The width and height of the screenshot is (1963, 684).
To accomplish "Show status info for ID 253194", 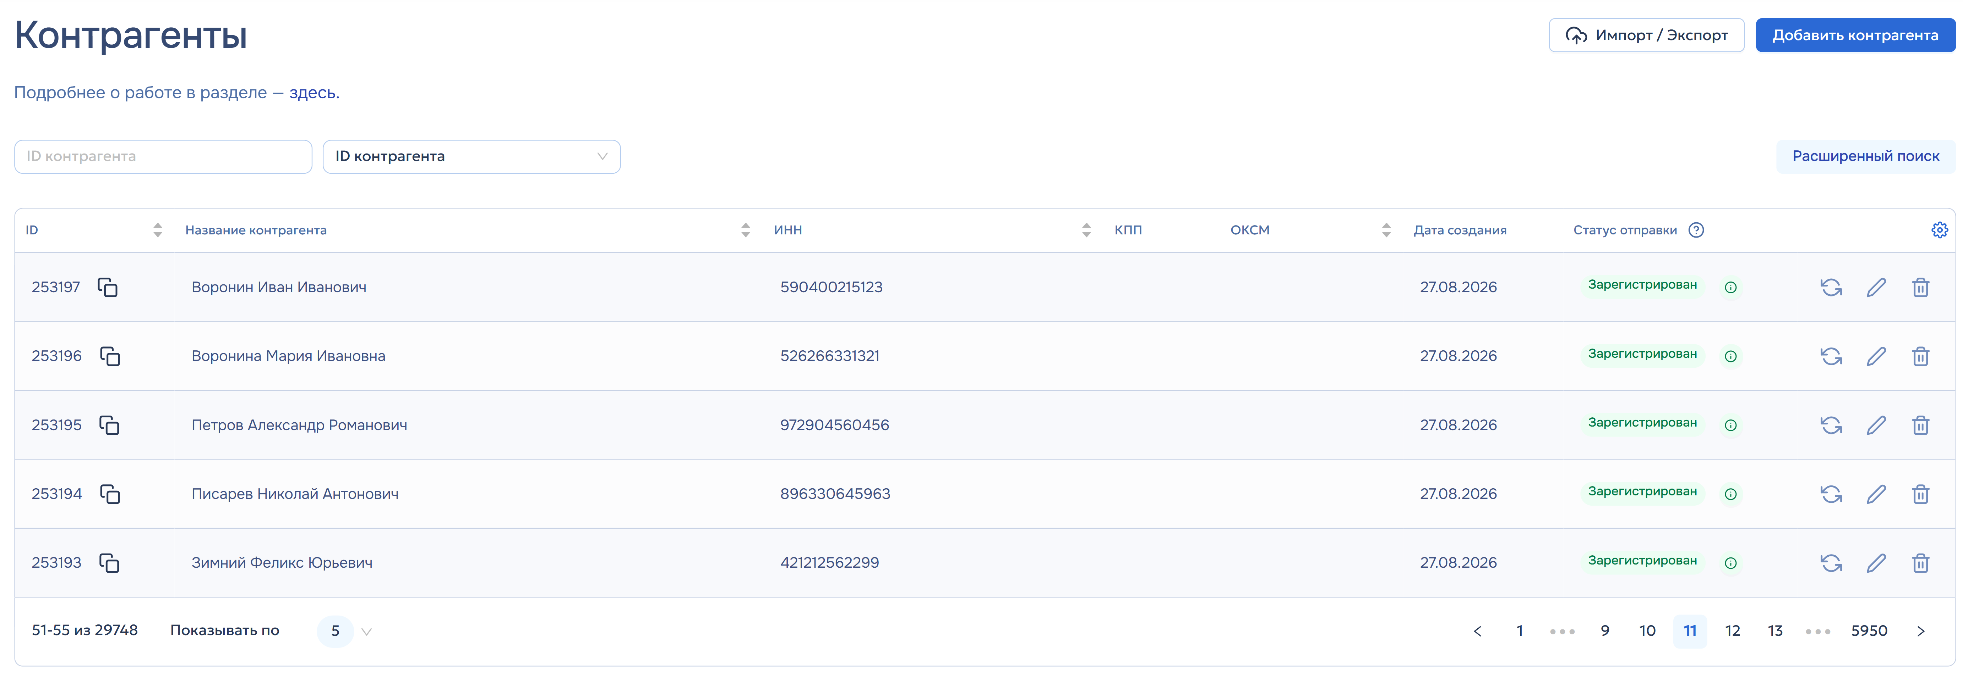I will (x=1730, y=494).
